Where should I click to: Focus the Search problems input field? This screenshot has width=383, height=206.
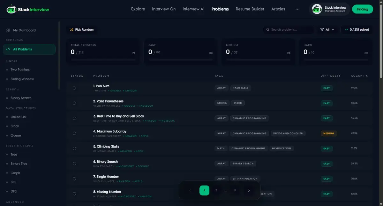pos(289,30)
